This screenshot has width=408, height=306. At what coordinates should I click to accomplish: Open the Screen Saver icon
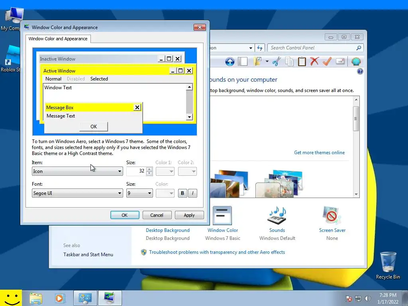click(332, 216)
